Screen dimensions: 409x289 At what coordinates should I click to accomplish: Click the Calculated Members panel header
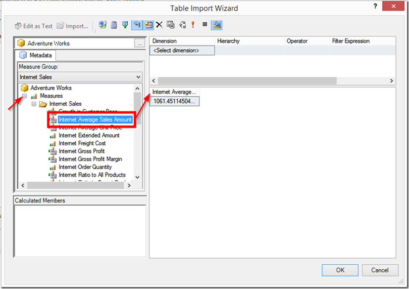pyautogui.click(x=80, y=201)
